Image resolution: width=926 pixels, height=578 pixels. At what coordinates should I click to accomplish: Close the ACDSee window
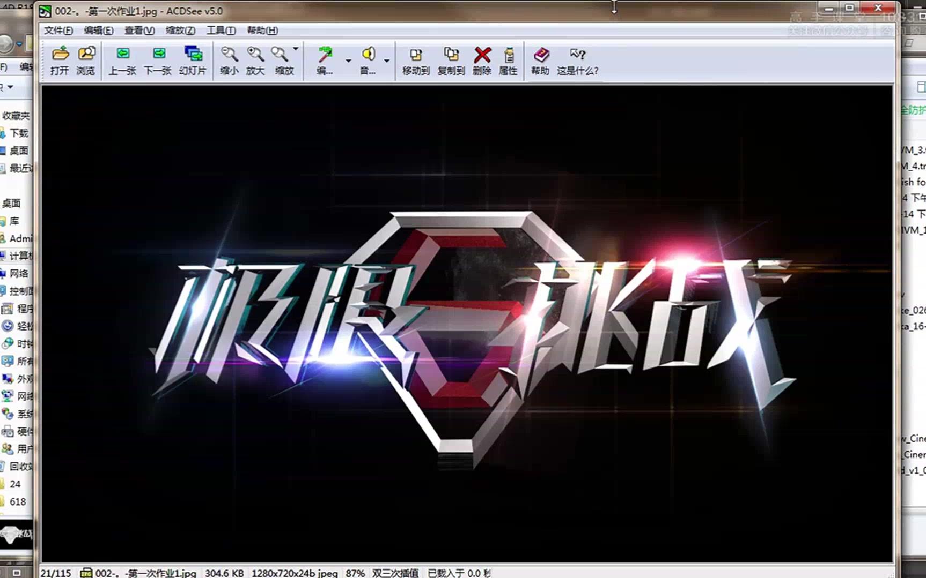[878, 8]
